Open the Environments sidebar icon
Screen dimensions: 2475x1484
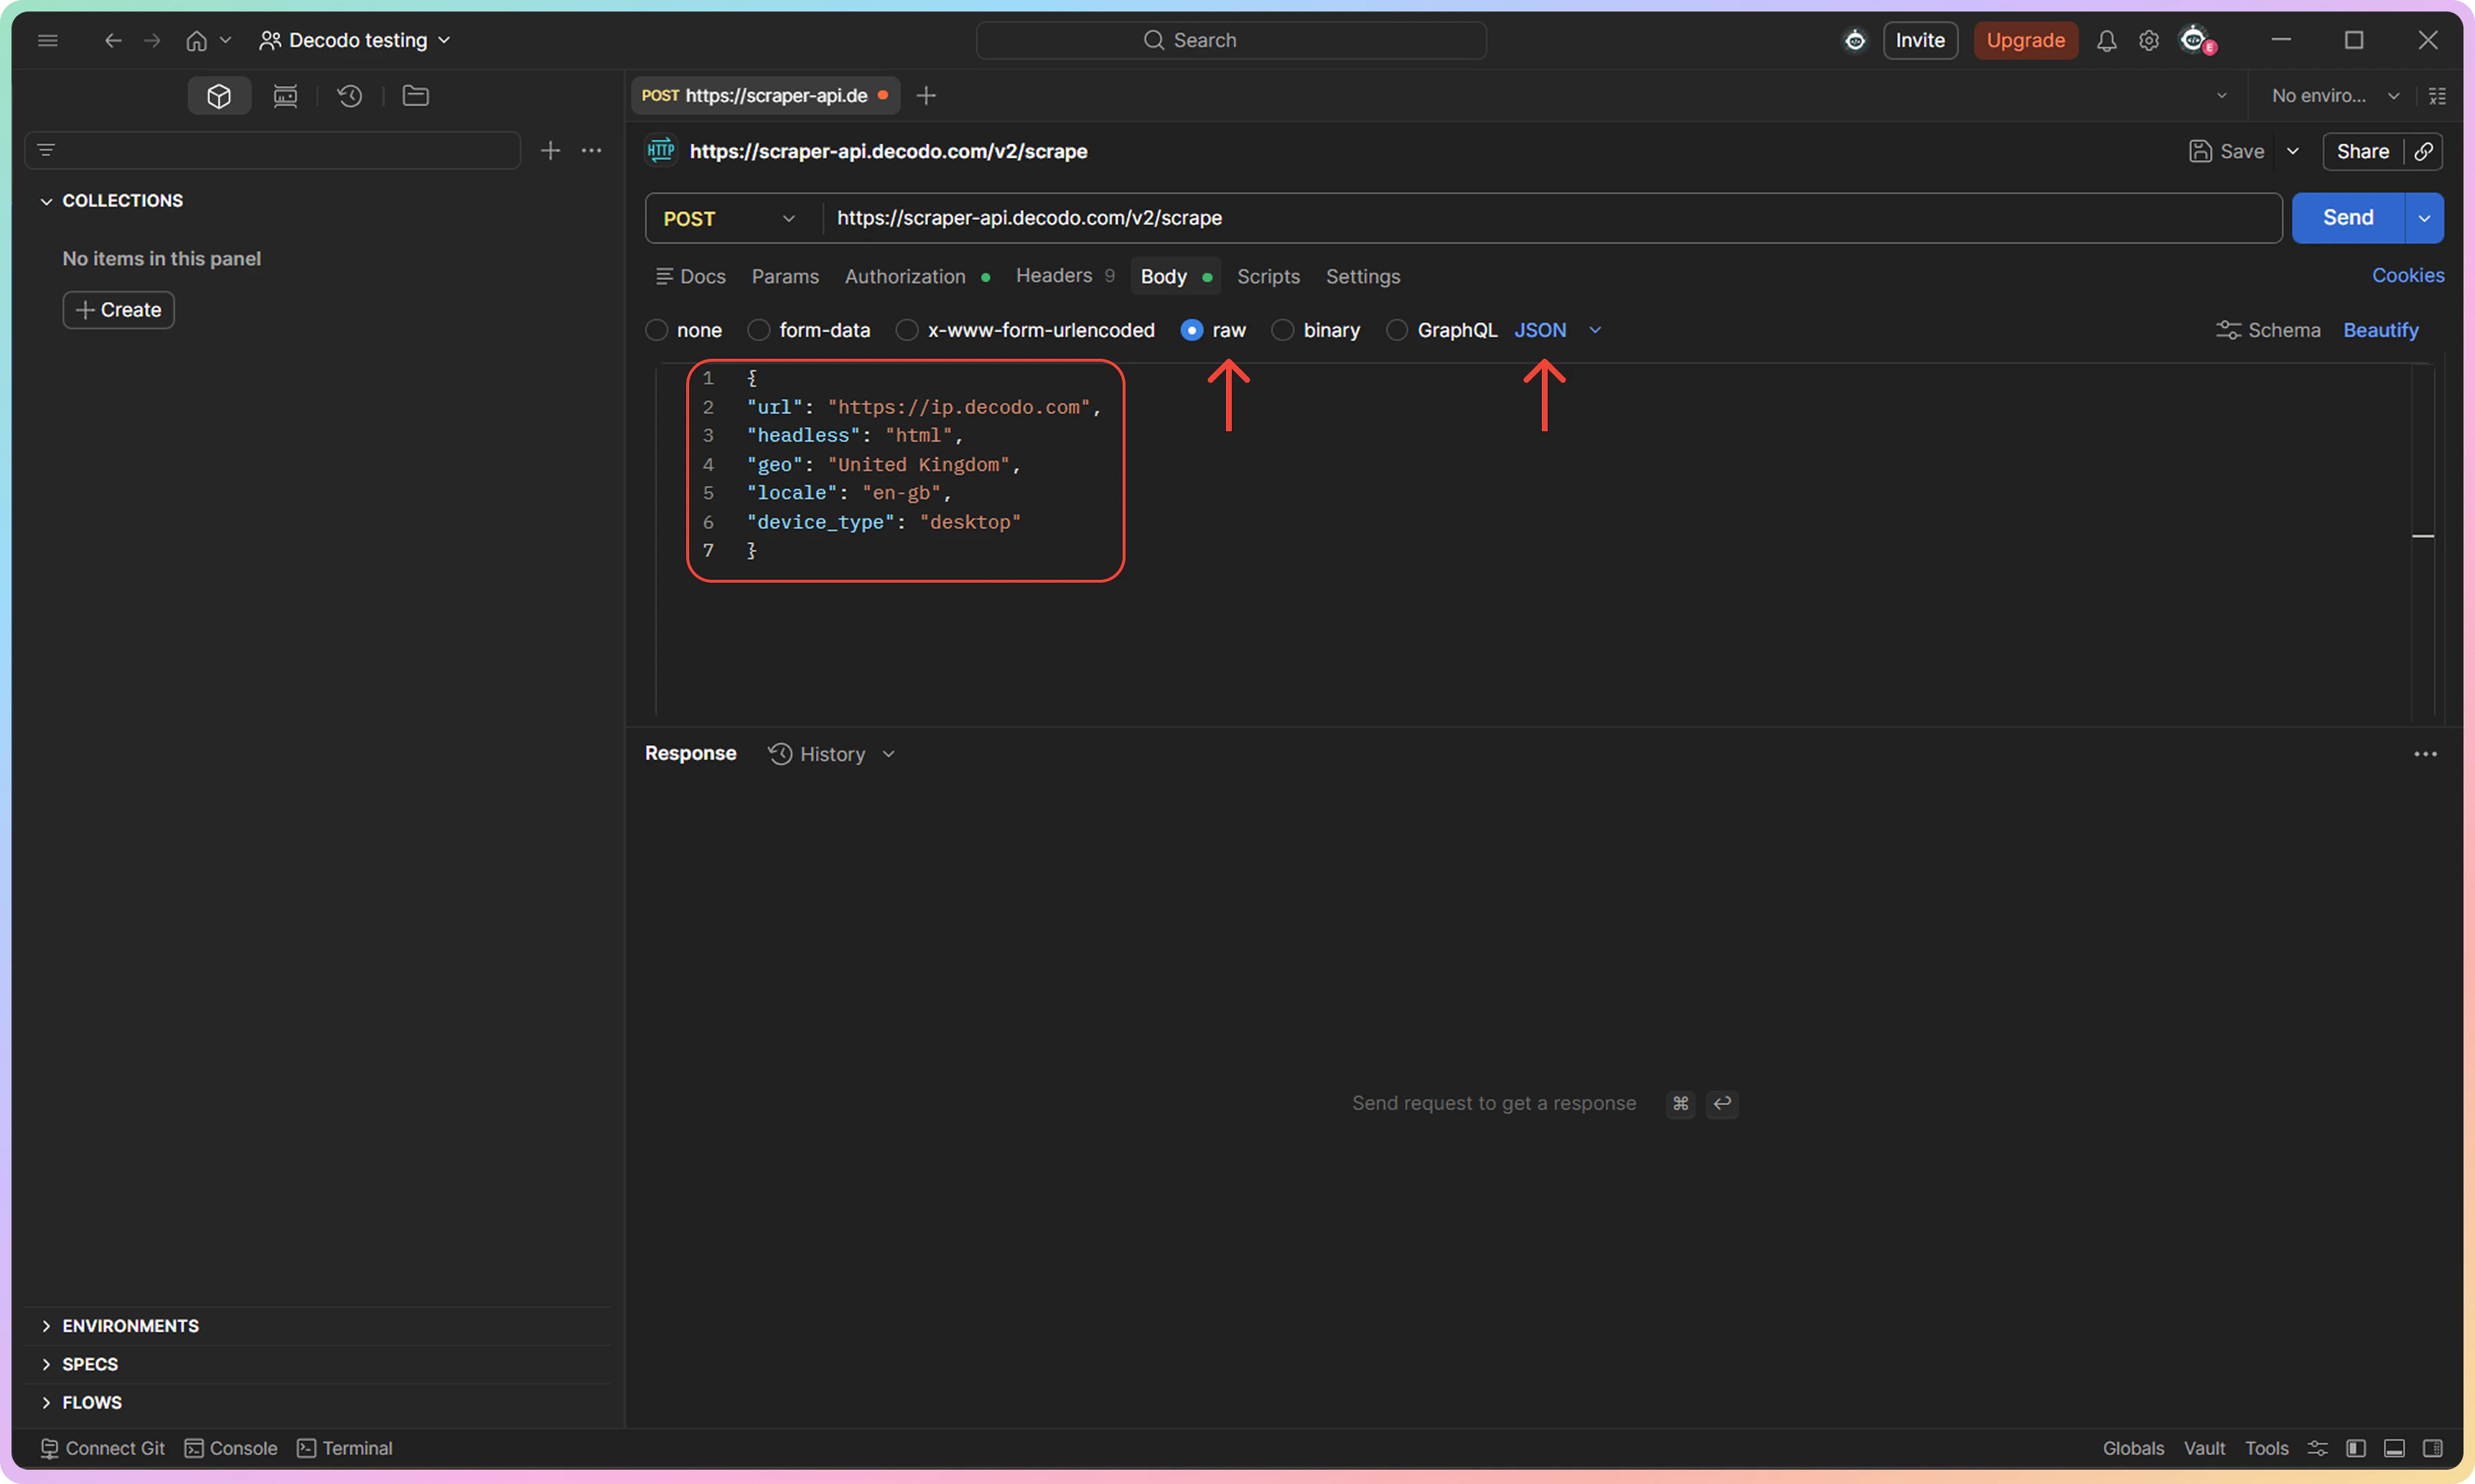click(285, 96)
